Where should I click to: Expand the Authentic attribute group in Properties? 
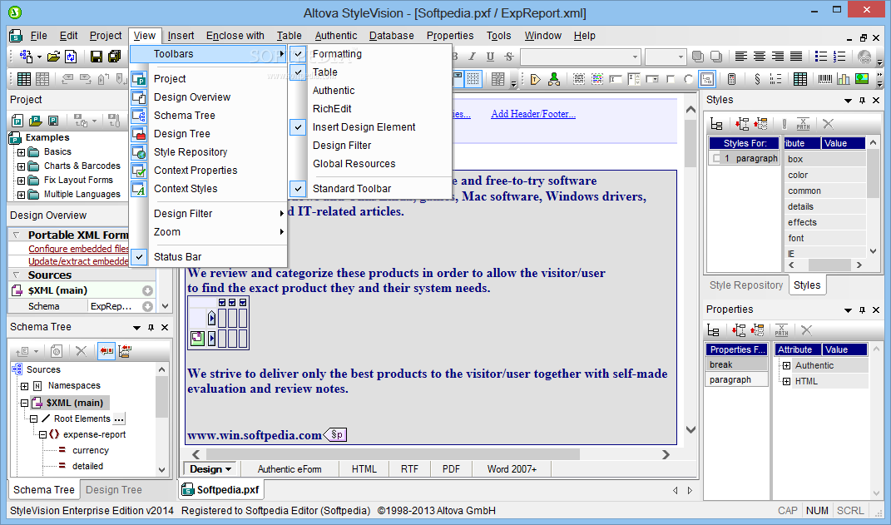[x=786, y=366]
